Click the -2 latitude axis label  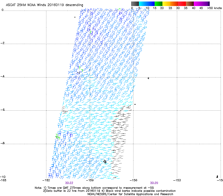(2, 43)
